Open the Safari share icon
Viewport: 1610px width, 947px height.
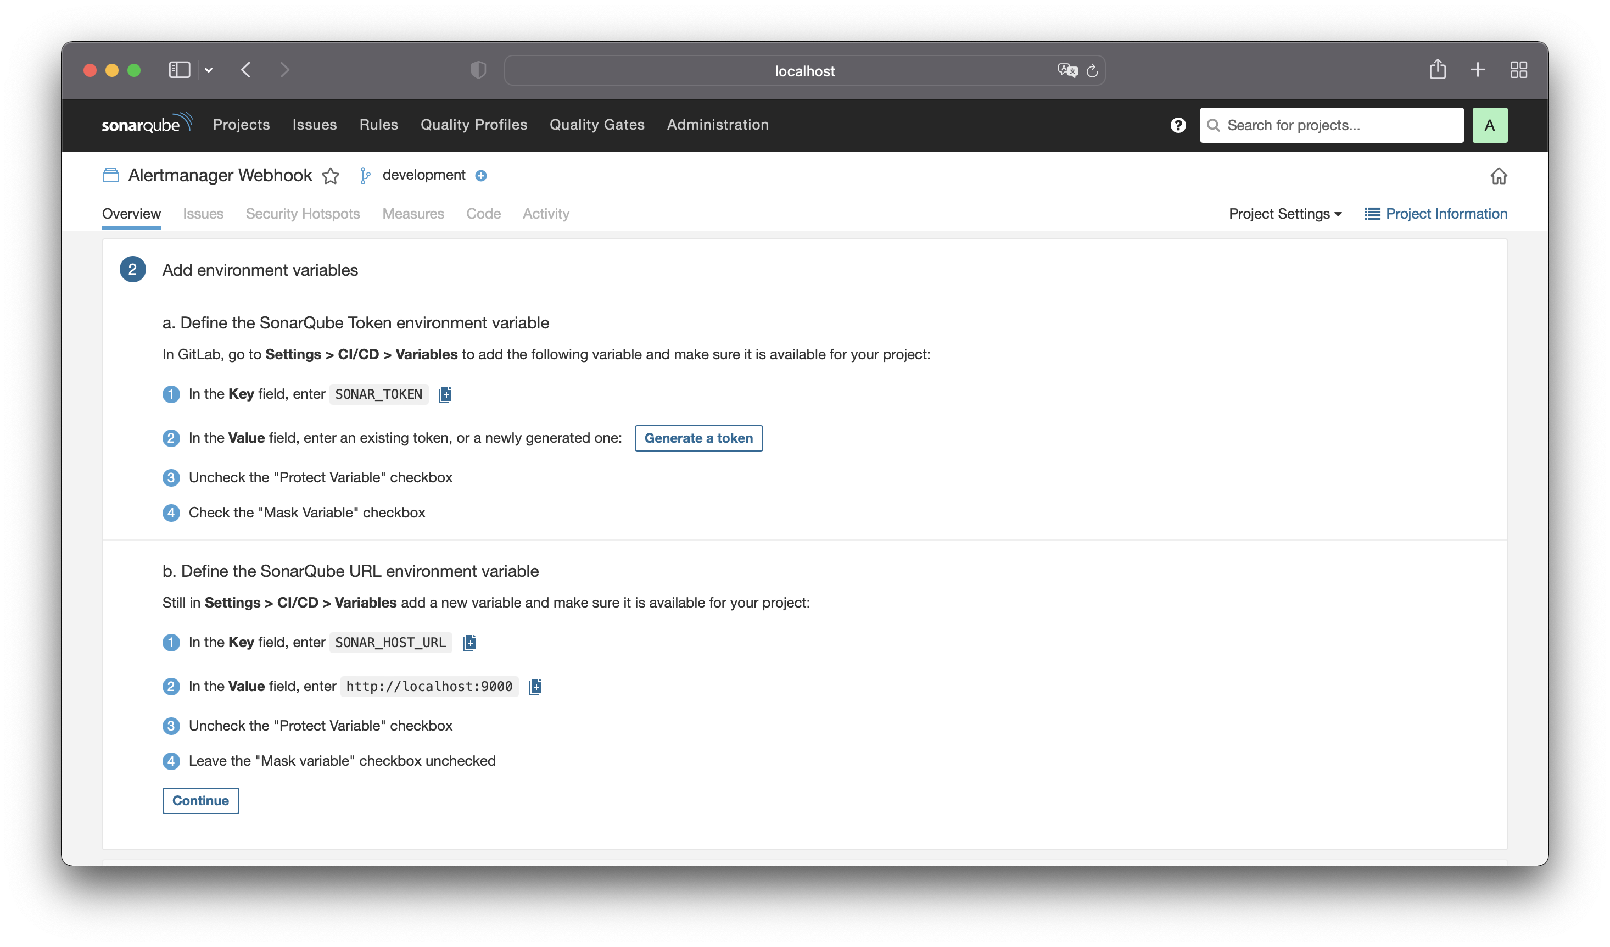coord(1438,70)
